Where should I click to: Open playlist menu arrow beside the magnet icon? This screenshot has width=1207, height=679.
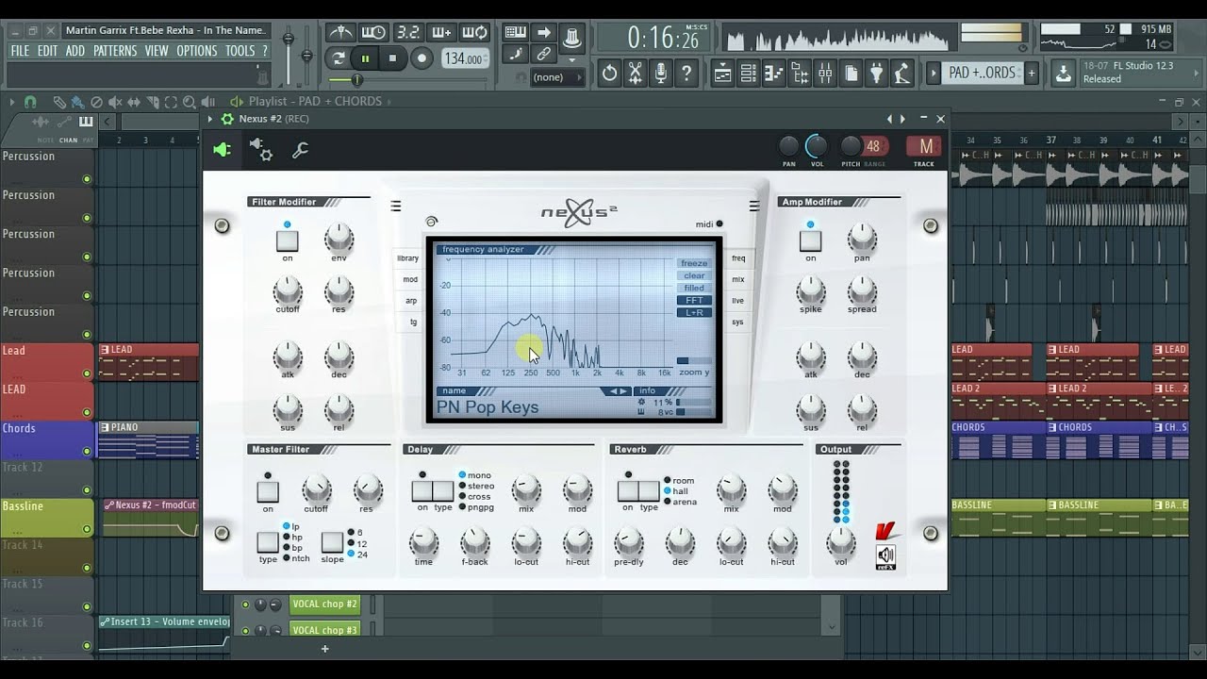coord(12,102)
